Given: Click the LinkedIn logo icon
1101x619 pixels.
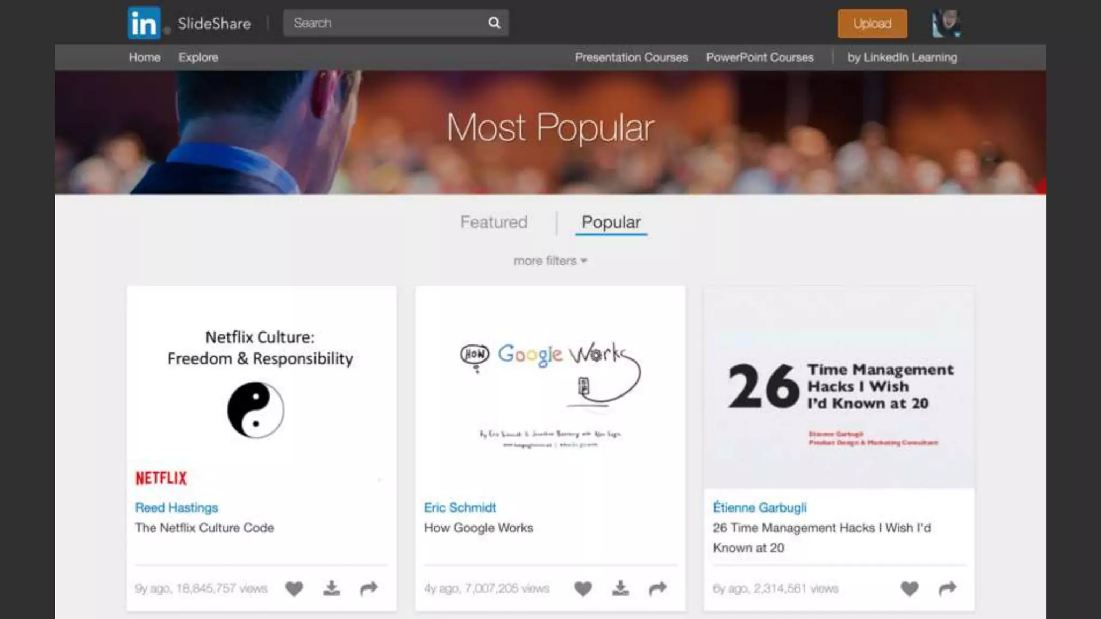Looking at the screenshot, I should 144,23.
